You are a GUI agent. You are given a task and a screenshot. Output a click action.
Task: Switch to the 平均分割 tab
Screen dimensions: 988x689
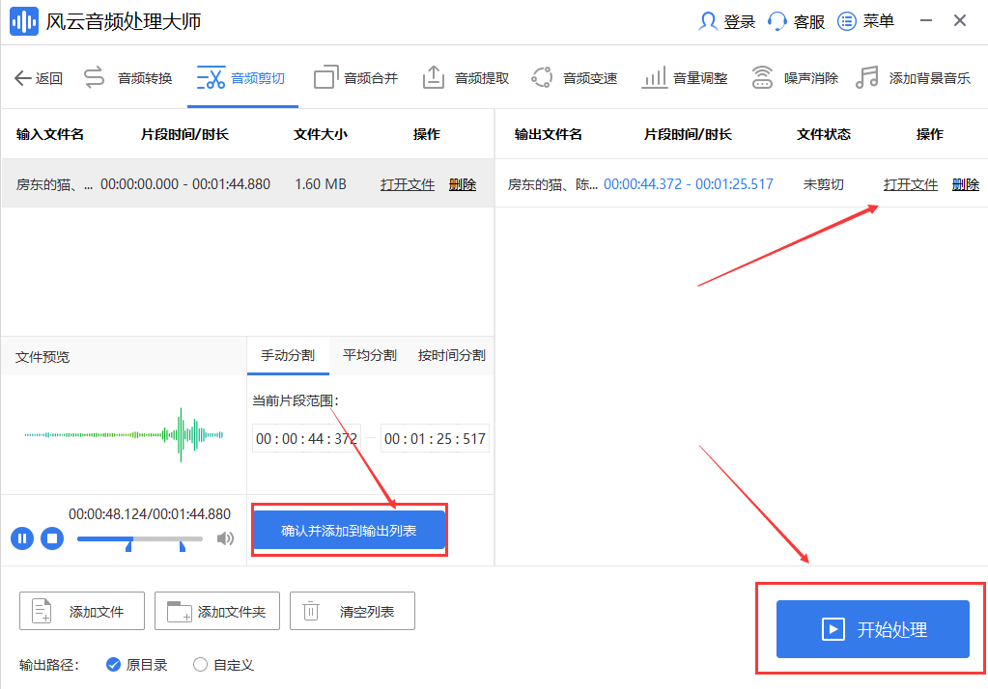point(369,354)
